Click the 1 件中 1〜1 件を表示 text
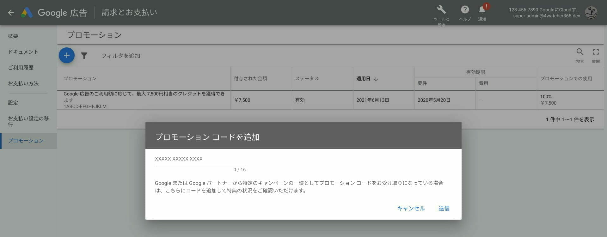This screenshot has height=237, width=607. tap(570, 119)
